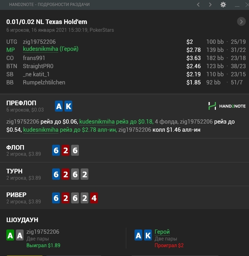
Task: Click the 23/15 stats for SB
Action: pyautogui.click(x=238, y=74)
